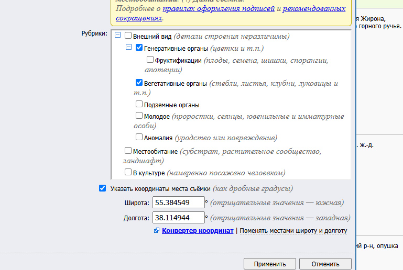This screenshot has width=403, height=270.
Task: Select the Аномалия checkbox
Action: click(139, 137)
